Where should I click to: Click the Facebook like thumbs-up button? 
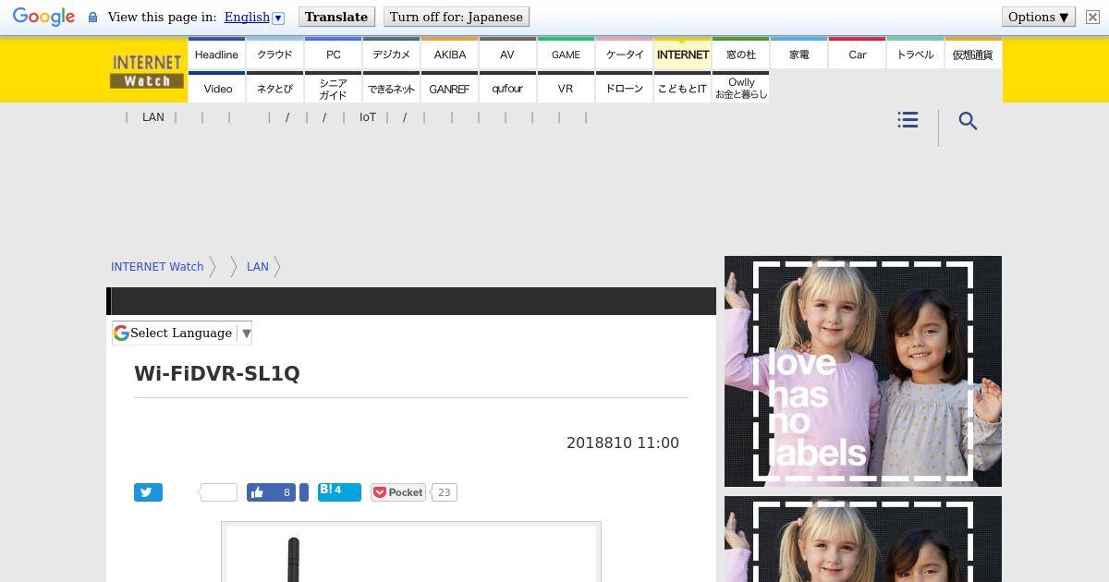point(271,492)
